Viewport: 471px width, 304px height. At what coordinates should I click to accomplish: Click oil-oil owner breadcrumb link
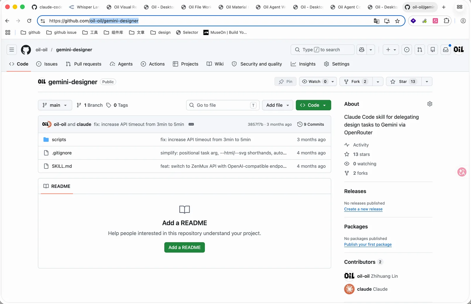[42, 49]
